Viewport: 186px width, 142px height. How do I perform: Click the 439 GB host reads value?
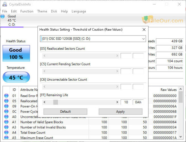[x=170, y=41]
